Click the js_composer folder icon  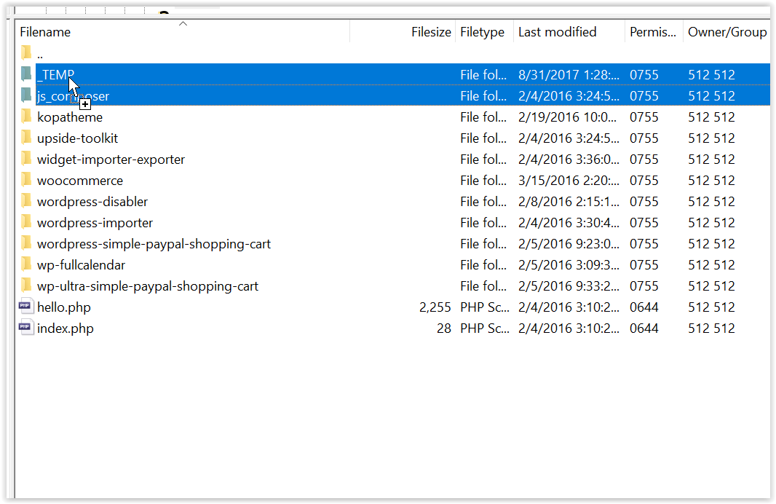[x=26, y=95]
